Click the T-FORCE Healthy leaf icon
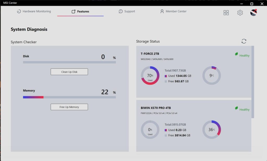This screenshot has width=267, height=161. (x=236, y=54)
